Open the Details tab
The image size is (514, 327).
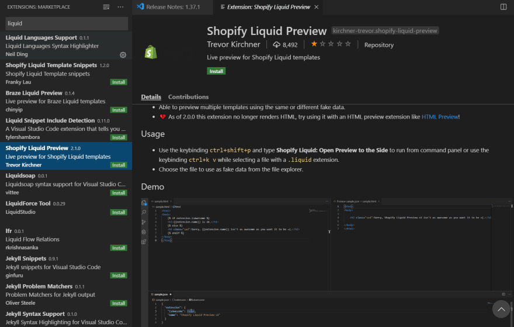tap(151, 97)
